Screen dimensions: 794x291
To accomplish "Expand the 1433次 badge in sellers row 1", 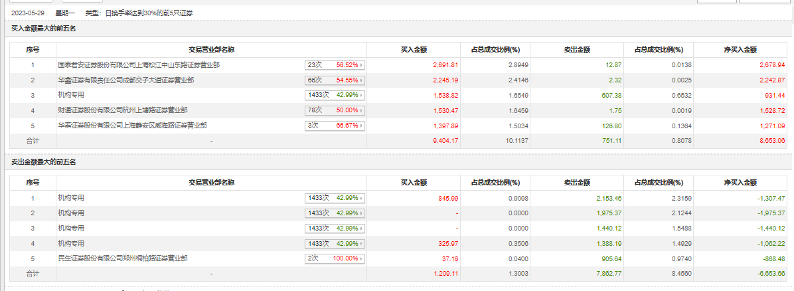I will 335,198.
